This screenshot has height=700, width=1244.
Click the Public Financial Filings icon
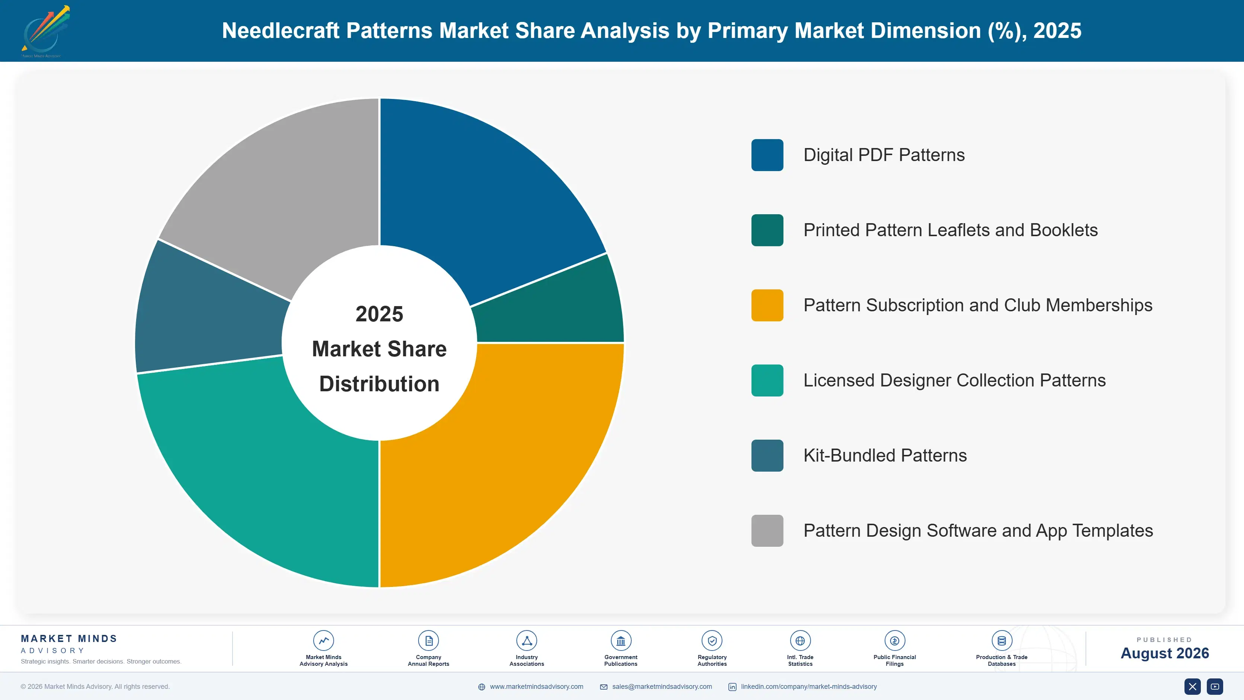click(894, 640)
